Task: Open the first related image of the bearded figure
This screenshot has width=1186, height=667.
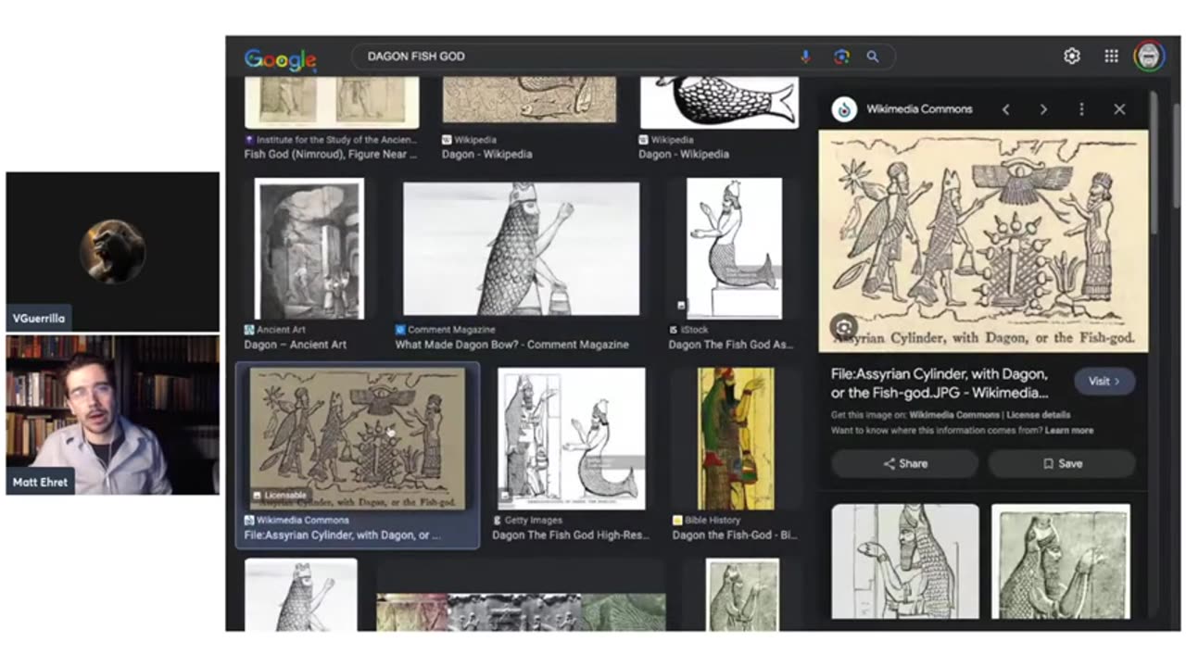Action: (904, 561)
